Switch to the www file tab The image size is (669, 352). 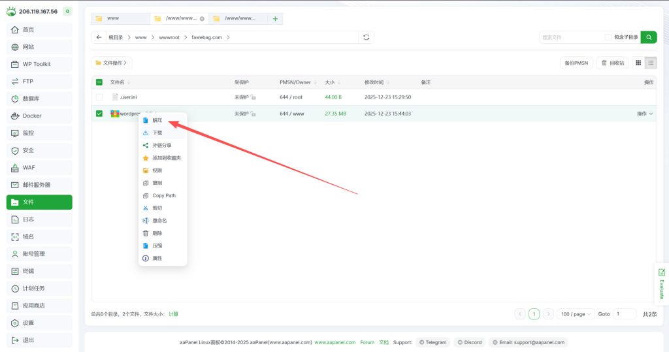120,19
